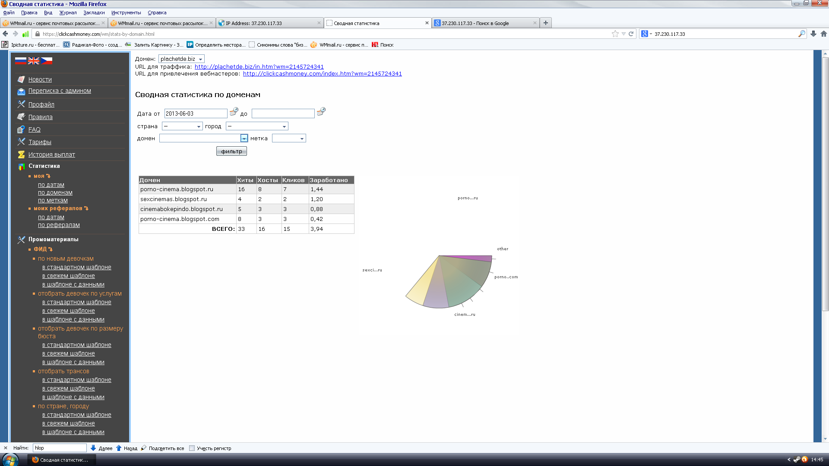Image resolution: width=829 pixels, height=466 pixels.
Task: Open the bookmarks dropdown arrow in address bar
Action: [623, 34]
